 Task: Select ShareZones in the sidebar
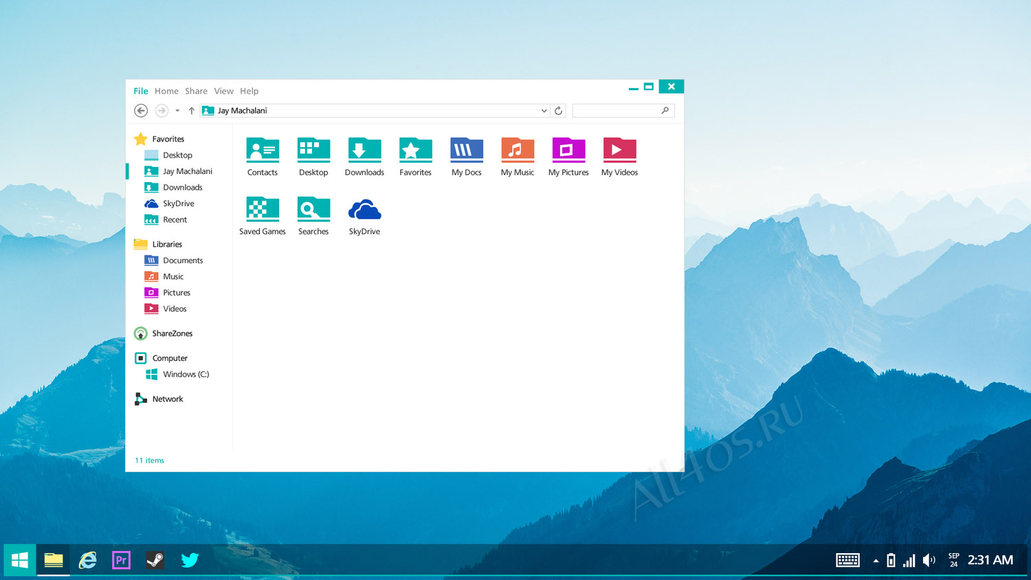click(x=172, y=333)
